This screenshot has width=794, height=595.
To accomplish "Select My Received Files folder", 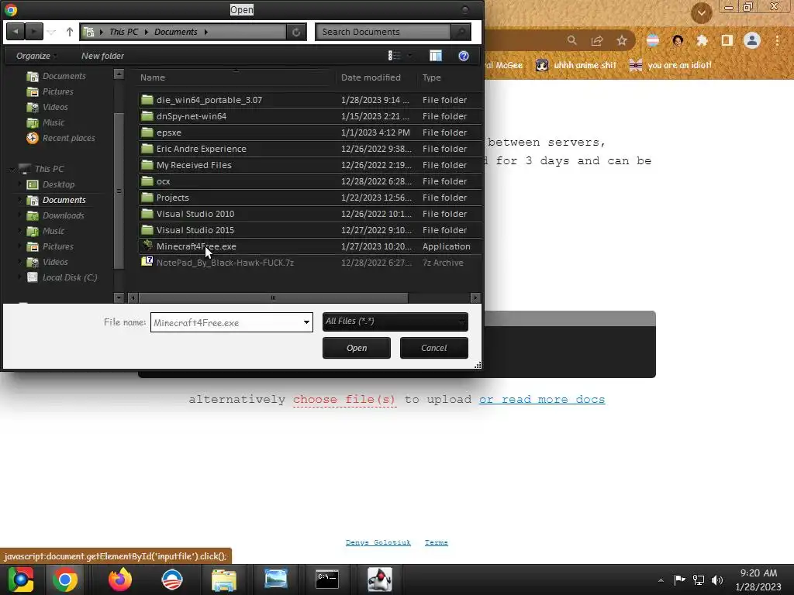I will [x=310, y=165].
